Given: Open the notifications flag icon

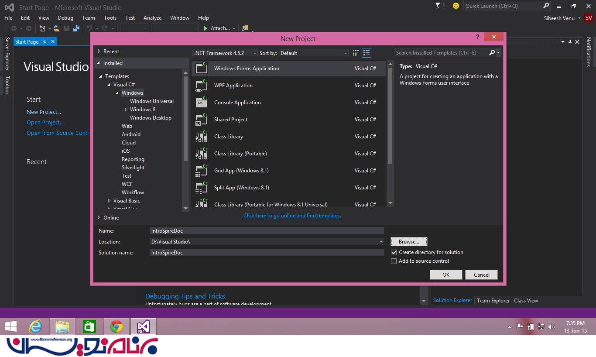Looking at the screenshot, I should coord(438,6).
